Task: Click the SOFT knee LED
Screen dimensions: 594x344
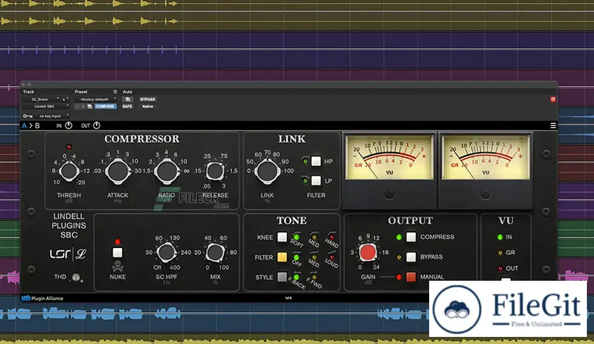Action: tap(296, 237)
